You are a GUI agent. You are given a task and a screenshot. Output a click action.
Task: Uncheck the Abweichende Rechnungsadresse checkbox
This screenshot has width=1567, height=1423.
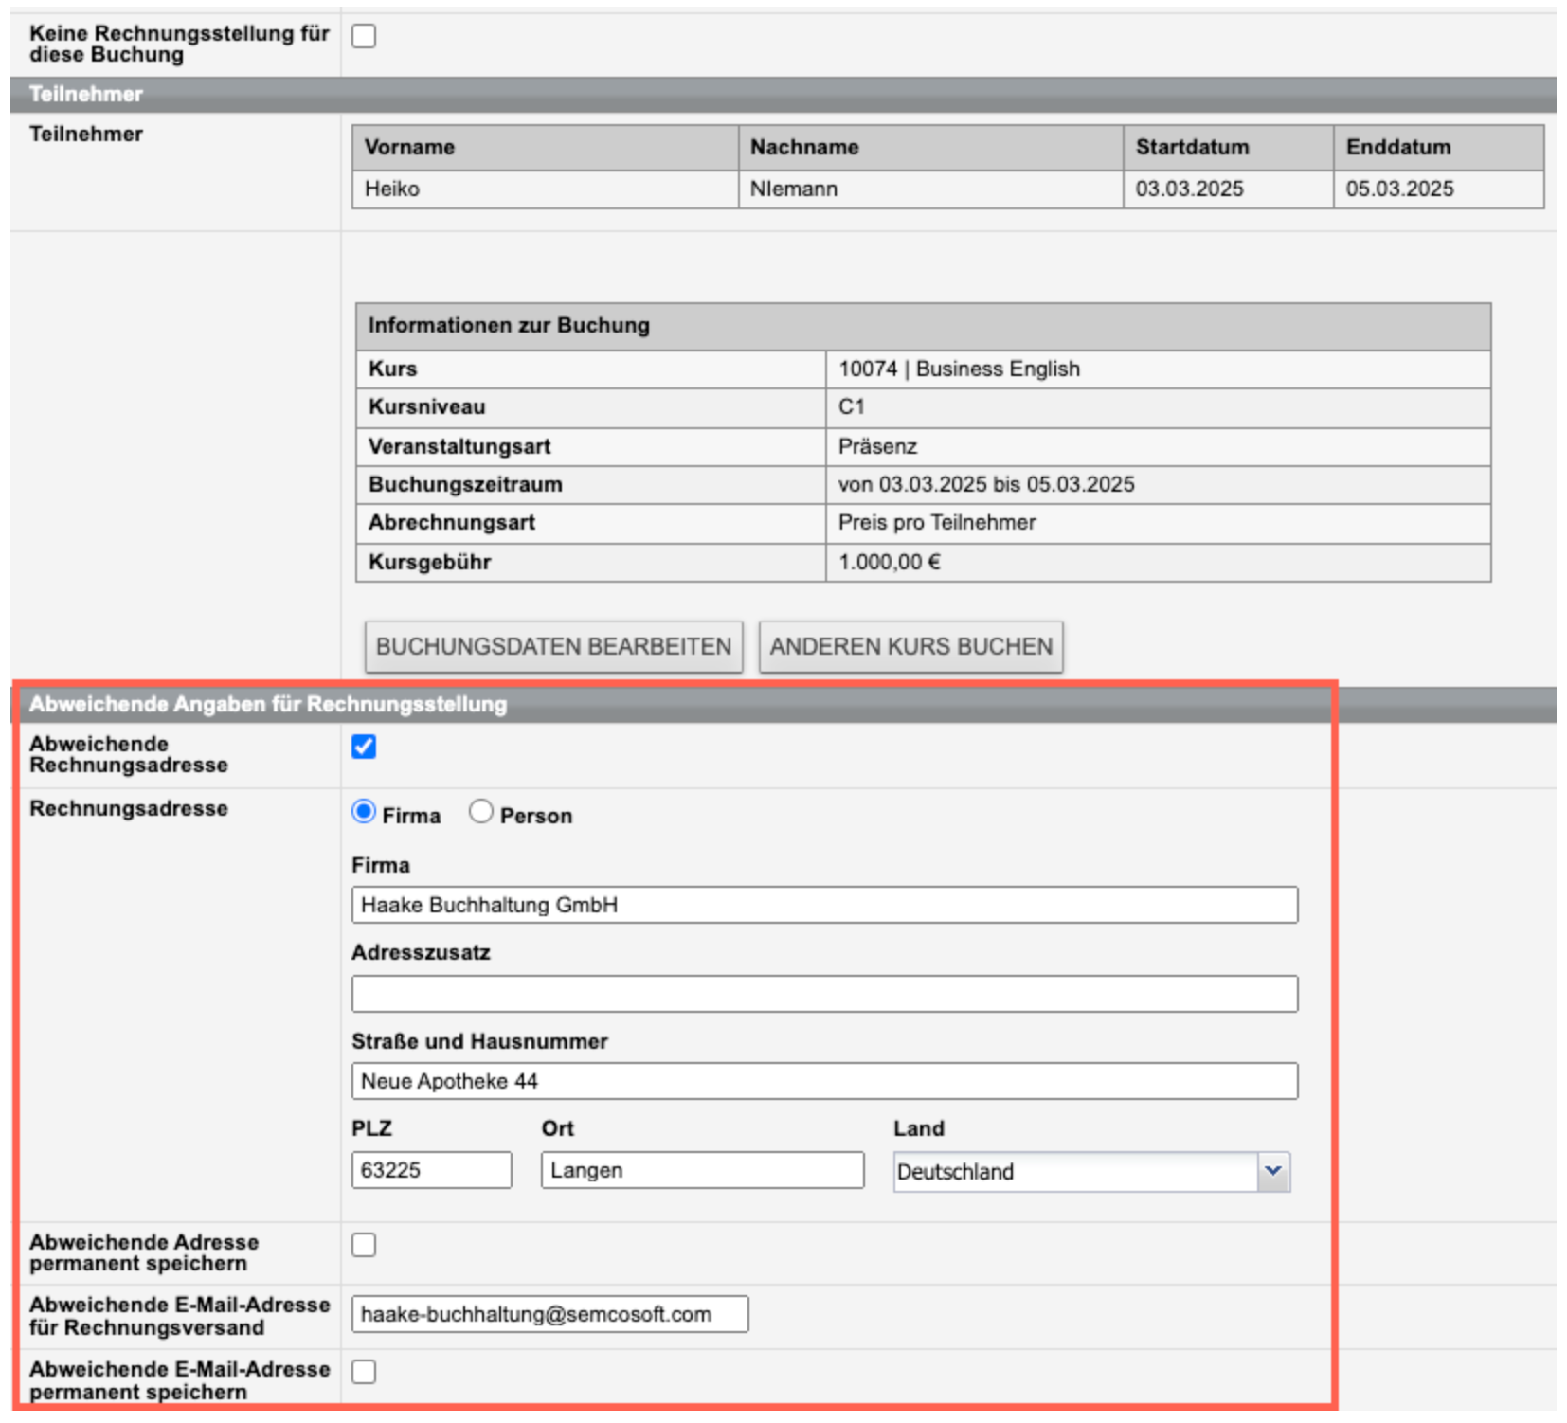364,747
